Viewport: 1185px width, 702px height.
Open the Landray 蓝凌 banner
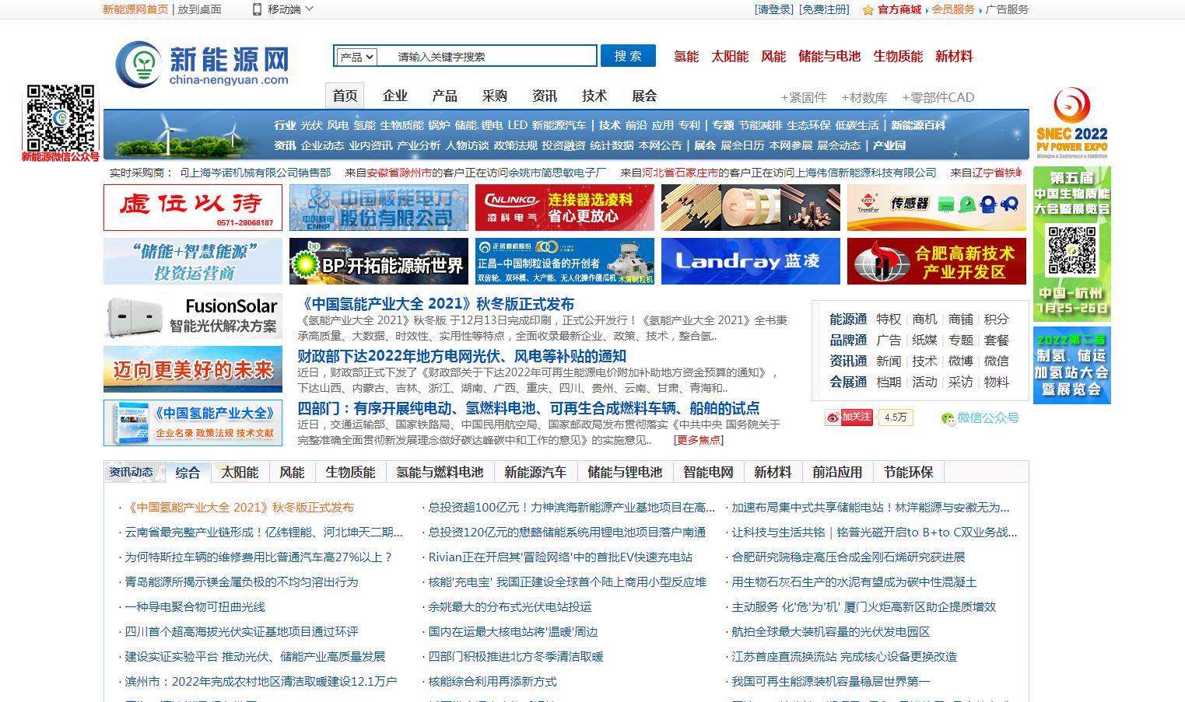coord(751,261)
